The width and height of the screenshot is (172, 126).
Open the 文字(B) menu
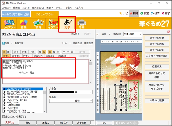tap(26, 8)
